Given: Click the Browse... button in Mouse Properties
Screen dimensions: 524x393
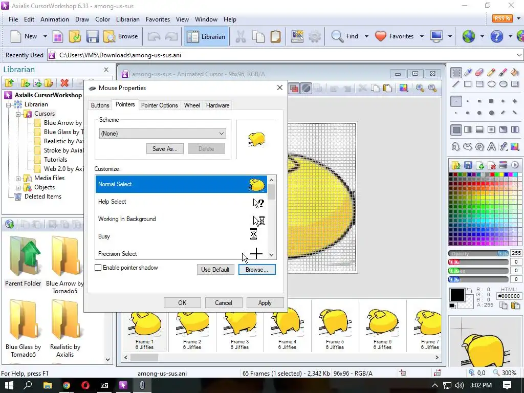Looking at the screenshot, I should point(257,269).
